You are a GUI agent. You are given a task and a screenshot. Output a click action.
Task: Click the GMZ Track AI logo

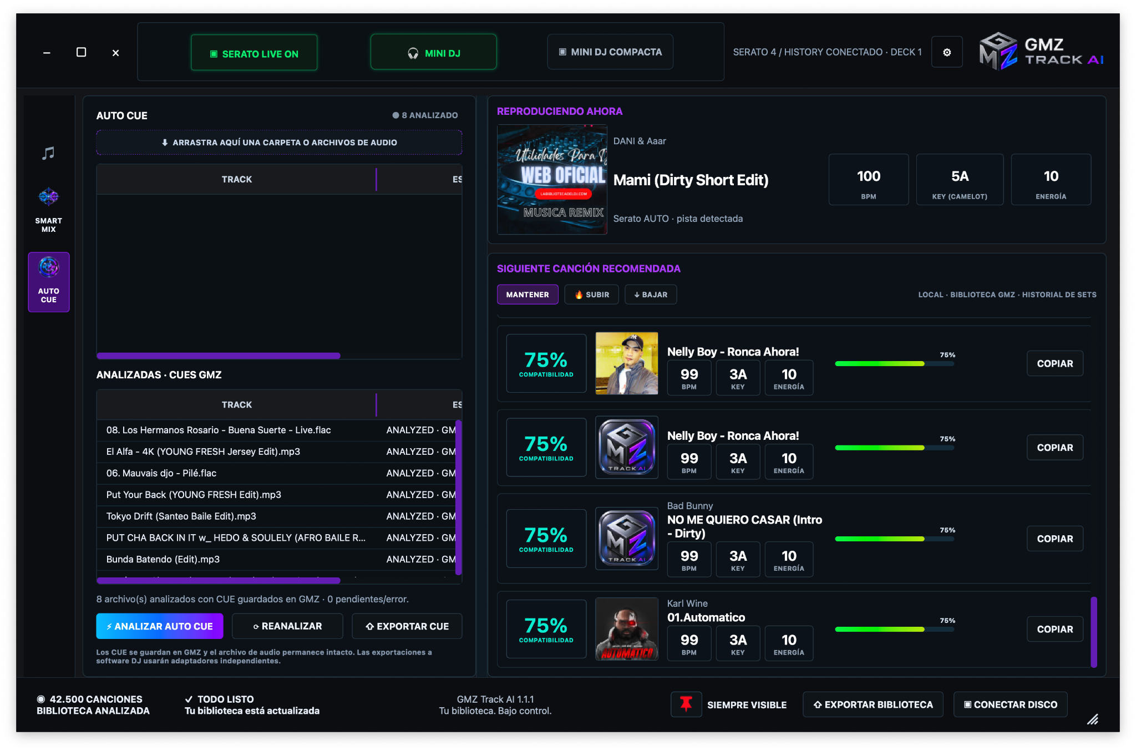tap(1041, 52)
